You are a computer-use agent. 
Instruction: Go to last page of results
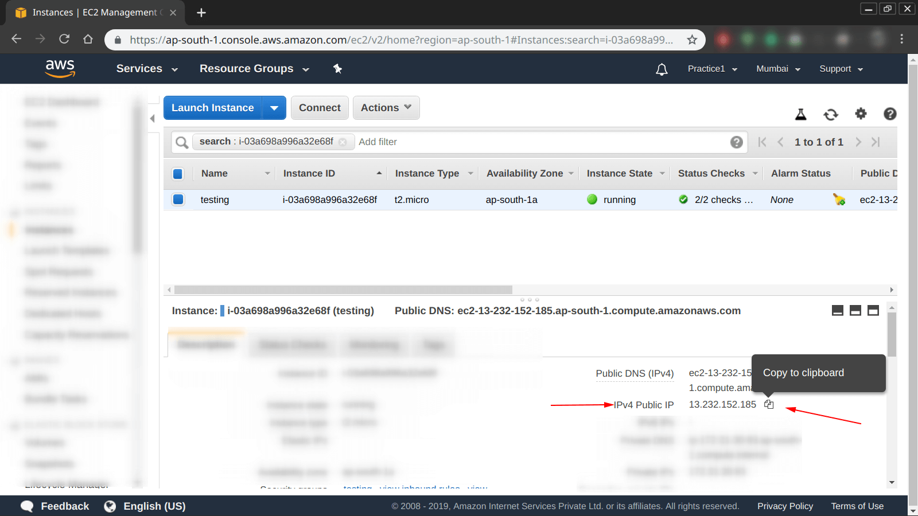[876, 142]
